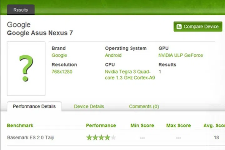Click the Compare Device chart icon
This screenshot has width=225, height=150.
[x=179, y=27]
